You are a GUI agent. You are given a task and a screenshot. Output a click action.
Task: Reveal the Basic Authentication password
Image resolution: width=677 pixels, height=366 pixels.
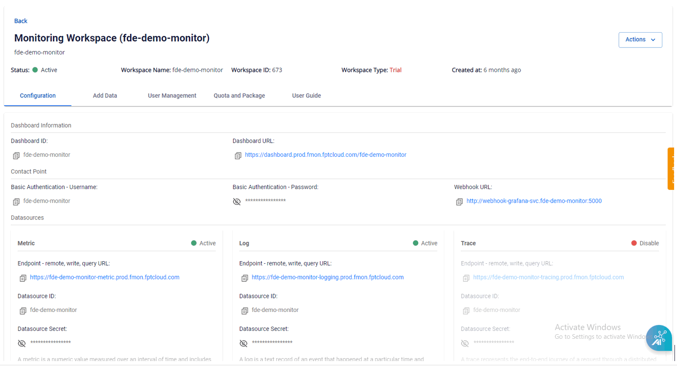237,201
